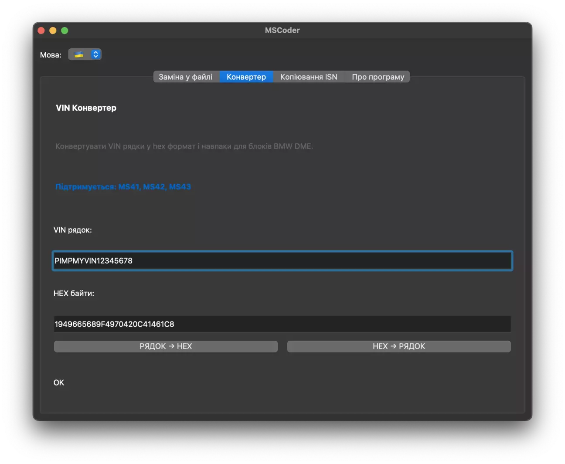The width and height of the screenshot is (565, 464).
Task: Focus the HEX байти text field
Action: point(282,324)
